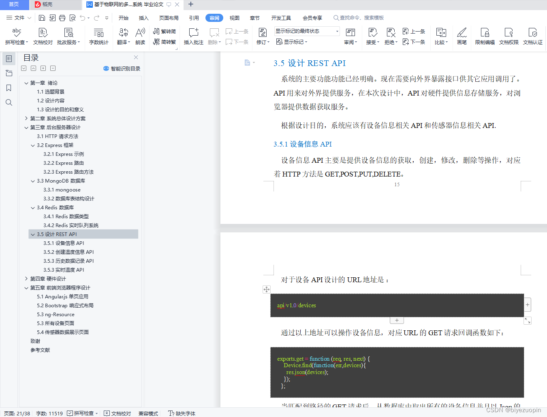Open the compare (比较) tool
This screenshot has width=547, height=417.
tap(441, 36)
